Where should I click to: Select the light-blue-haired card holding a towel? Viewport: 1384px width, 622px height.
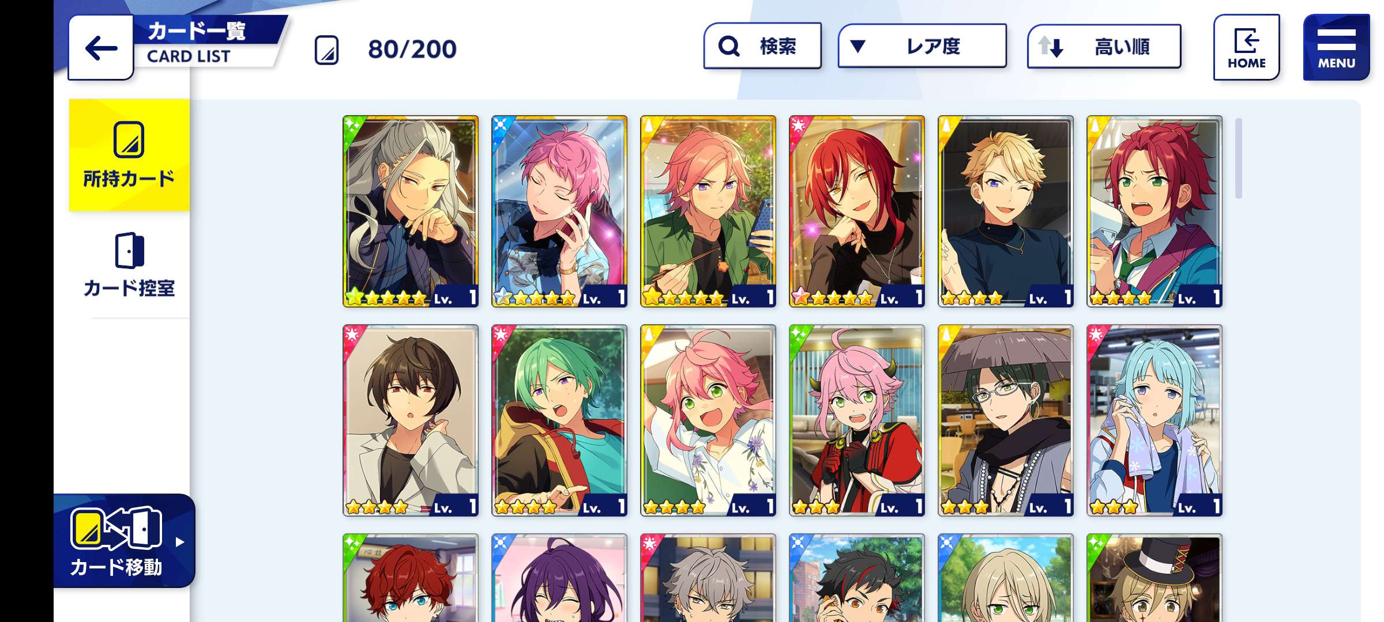coord(1154,420)
